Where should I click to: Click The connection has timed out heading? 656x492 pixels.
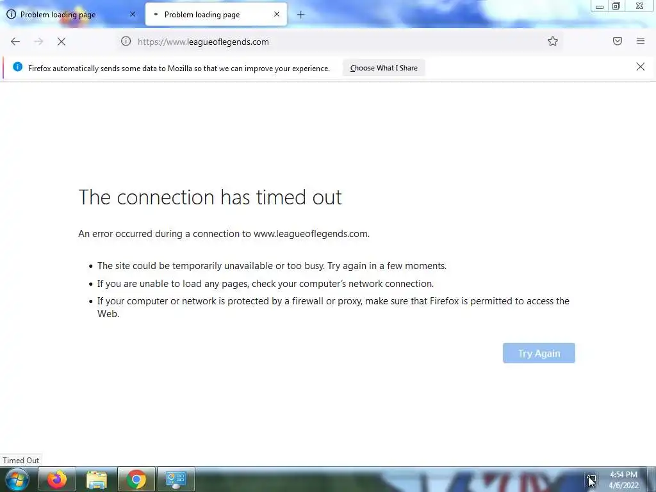click(x=210, y=197)
